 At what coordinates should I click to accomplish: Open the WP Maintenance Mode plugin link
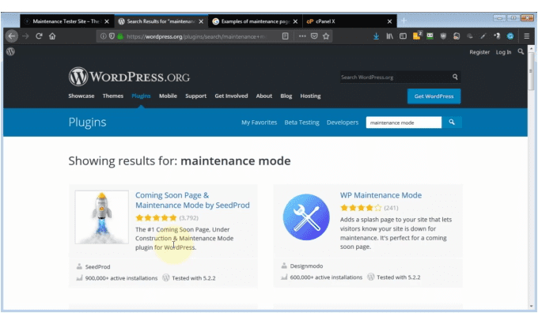(381, 195)
